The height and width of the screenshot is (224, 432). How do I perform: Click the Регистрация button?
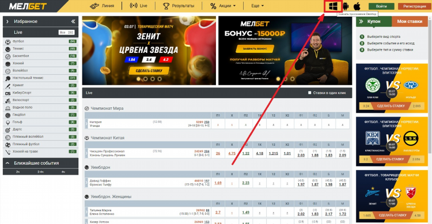[x=414, y=6]
